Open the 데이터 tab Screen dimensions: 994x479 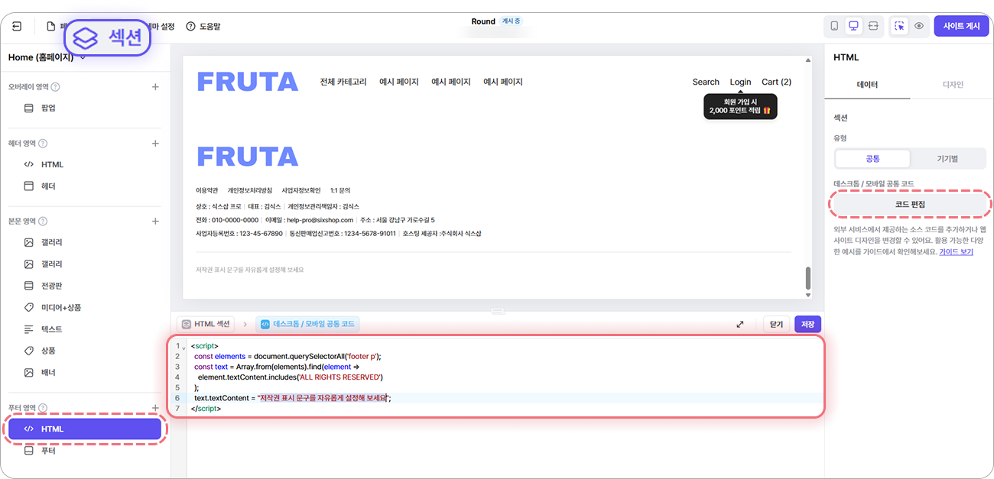click(867, 85)
